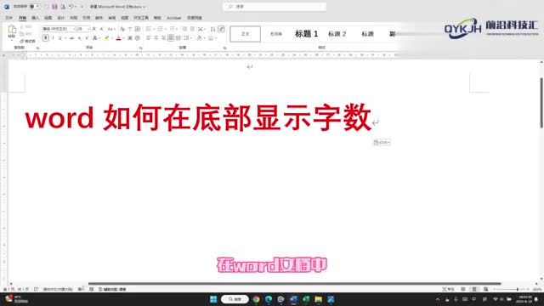Apply the yellow text highlight
The image size is (544, 306).
click(x=107, y=38)
